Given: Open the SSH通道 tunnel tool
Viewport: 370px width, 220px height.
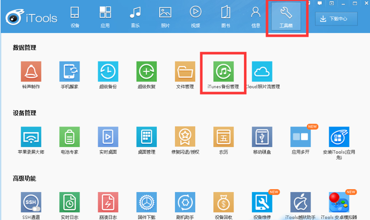Looking at the screenshot, I should tap(31, 202).
